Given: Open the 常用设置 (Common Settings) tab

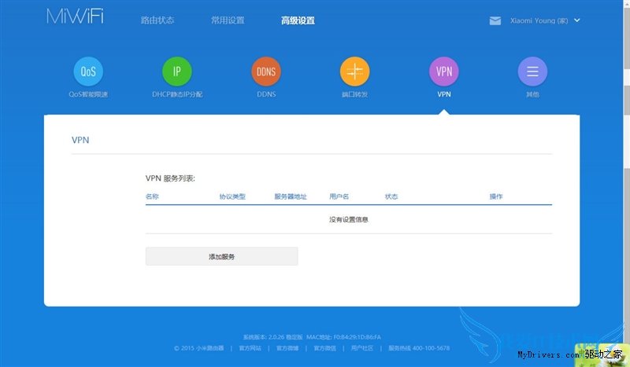Looking at the screenshot, I should [228, 20].
